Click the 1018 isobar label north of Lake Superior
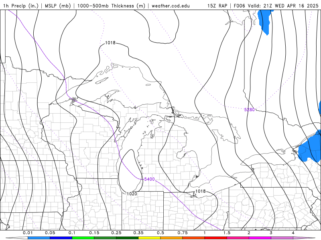Screen dimensions: 321x240 [110, 43]
